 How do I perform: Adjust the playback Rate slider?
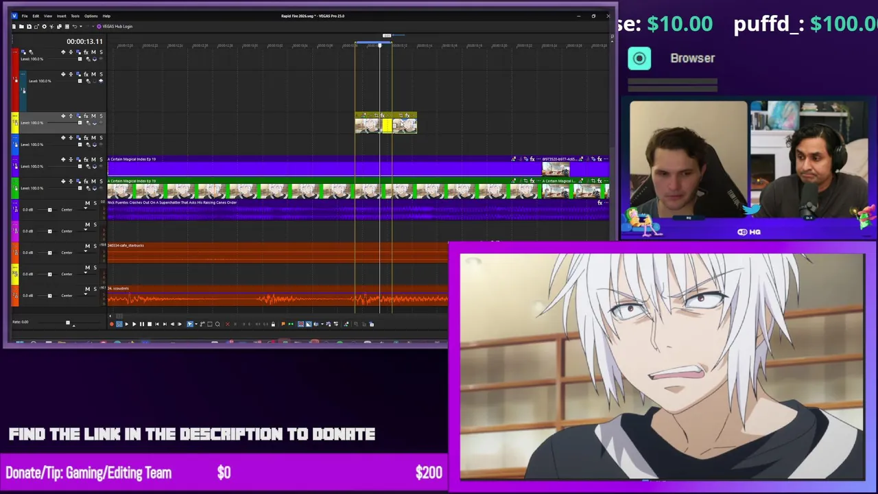click(x=68, y=322)
